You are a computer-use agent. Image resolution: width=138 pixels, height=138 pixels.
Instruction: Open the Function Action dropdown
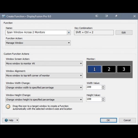coord(38,43)
